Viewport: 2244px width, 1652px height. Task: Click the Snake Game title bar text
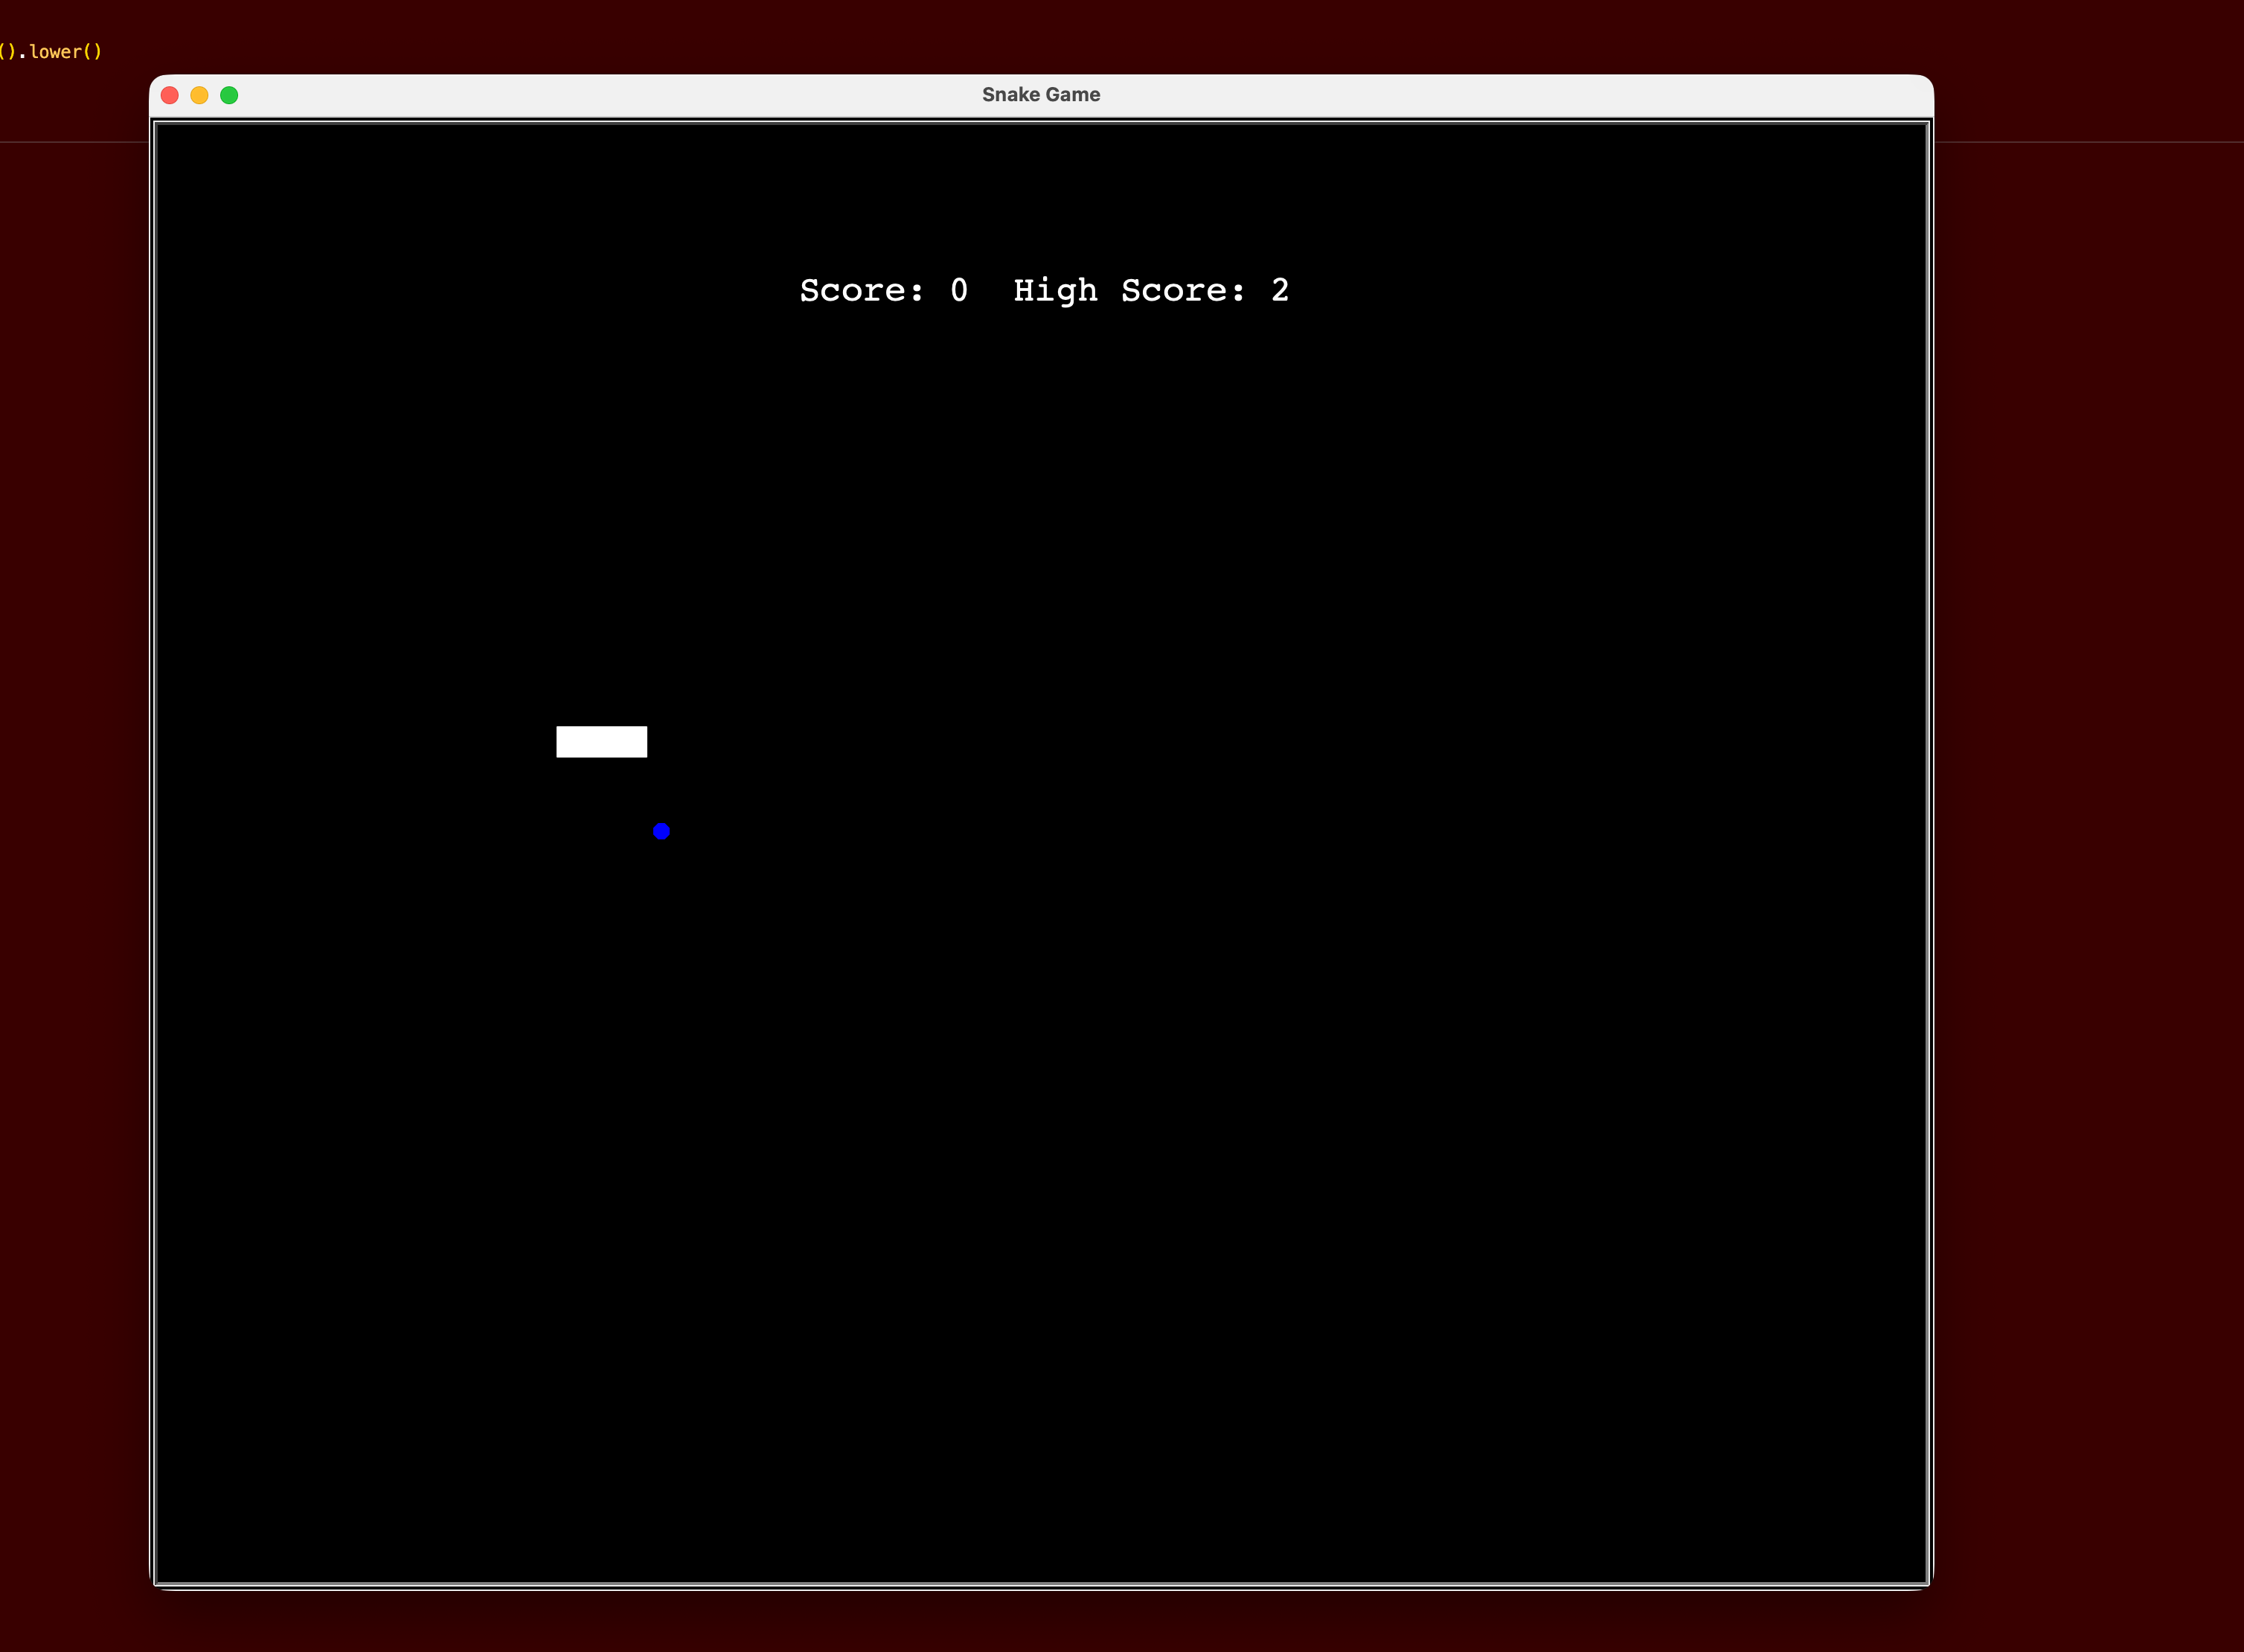(x=1041, y=95)
